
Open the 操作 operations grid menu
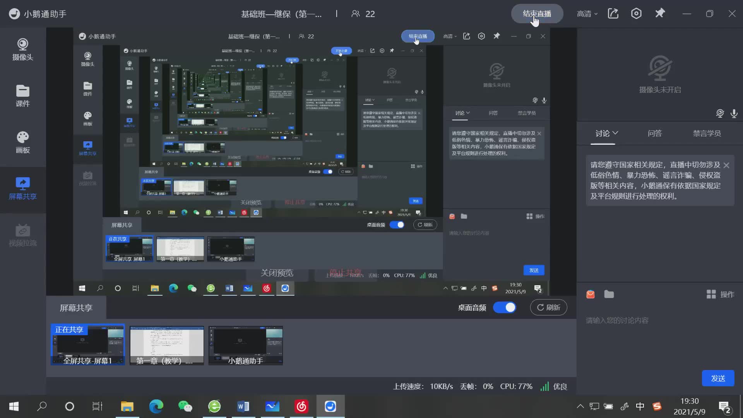(x=720, y=295)
